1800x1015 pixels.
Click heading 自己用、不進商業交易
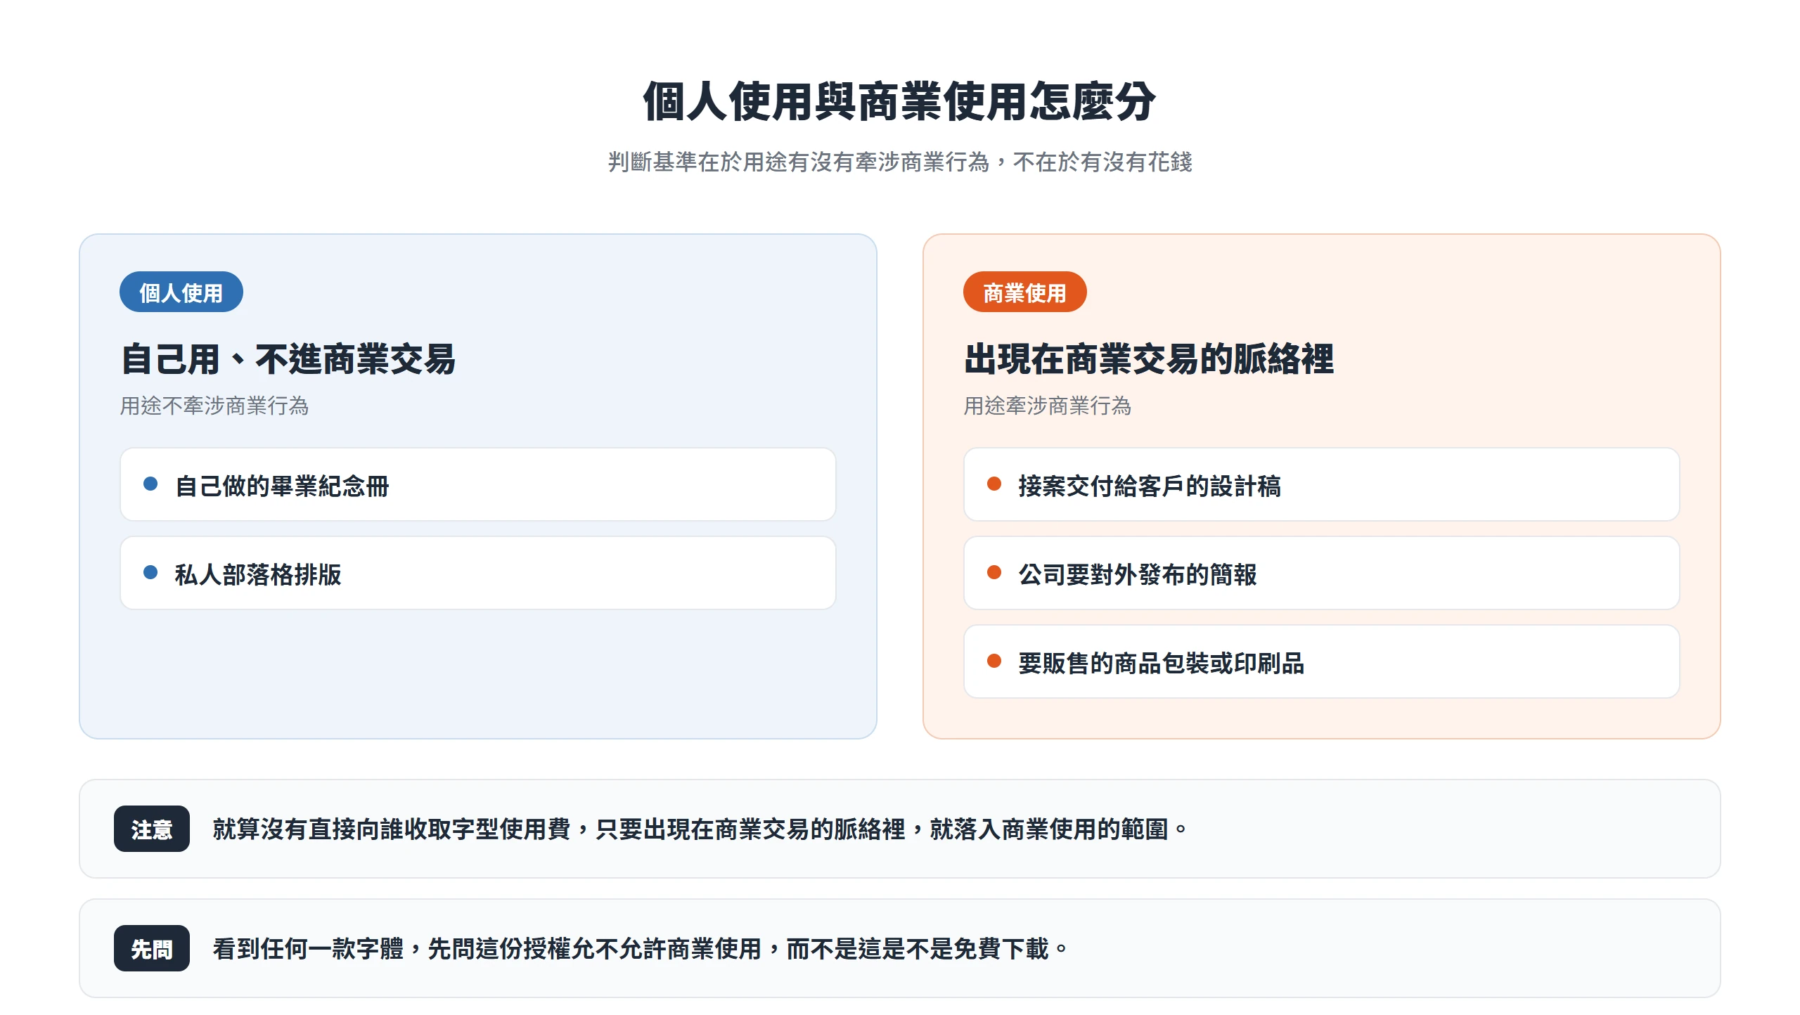[288, 359]
